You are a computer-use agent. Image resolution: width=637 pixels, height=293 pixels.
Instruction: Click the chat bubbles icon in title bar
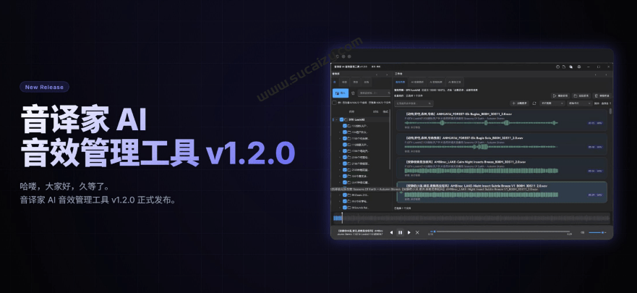coord(570,67)
